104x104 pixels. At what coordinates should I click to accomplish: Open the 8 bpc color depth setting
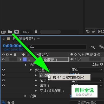26,32
